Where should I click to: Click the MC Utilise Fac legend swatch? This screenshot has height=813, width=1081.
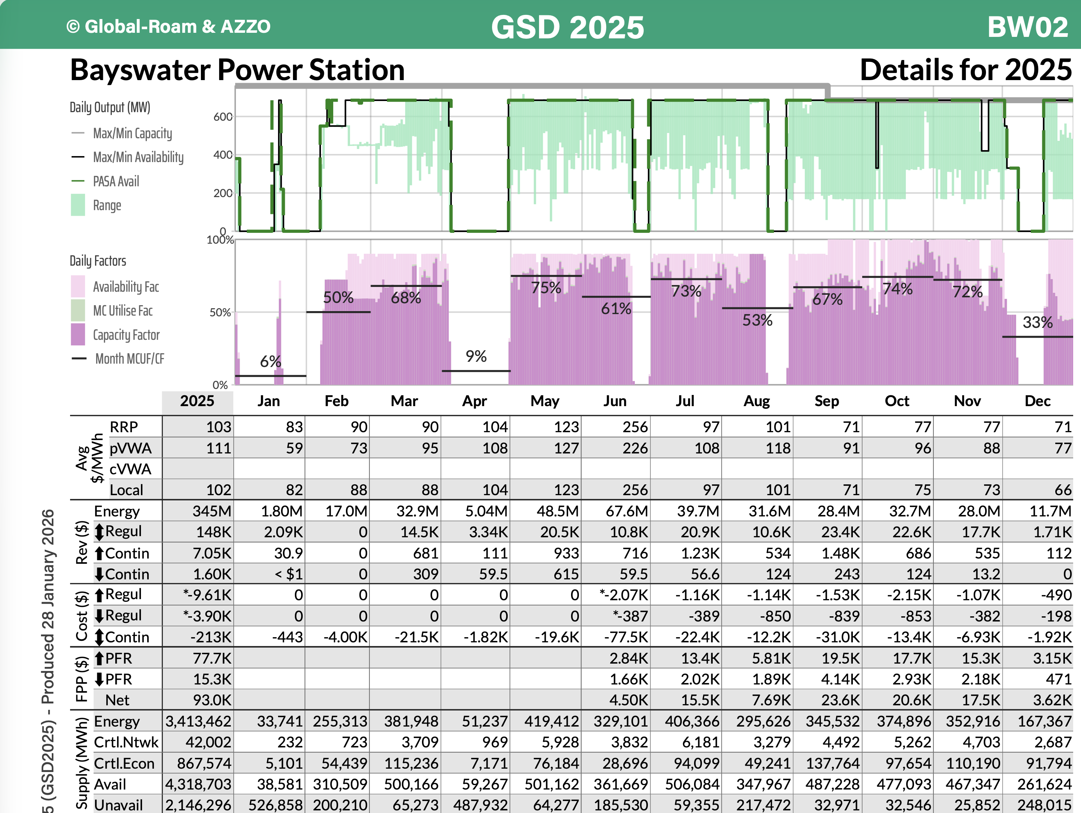point(78,311)
